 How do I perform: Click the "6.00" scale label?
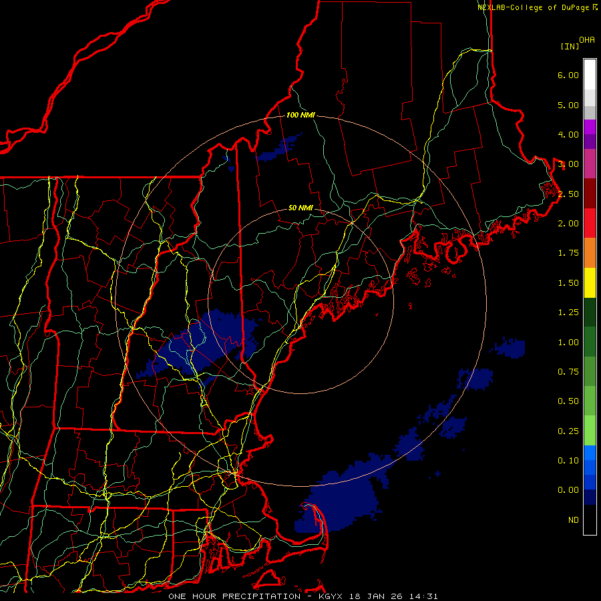point(568,75)
